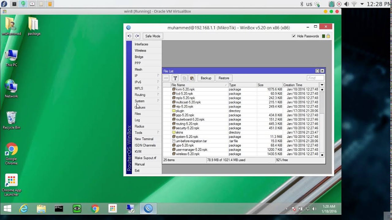Click the WinBox icon on the taskbar
Image resolution: width=392 pixels, height=220 pixels.
pos(149,209)
